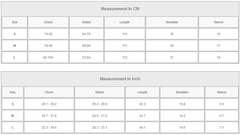This screenshot has width=240, height=135.
Task: Click the 28.3 - 33.1 waist cell
Action: pyautogui.click(x=100, y=128)
